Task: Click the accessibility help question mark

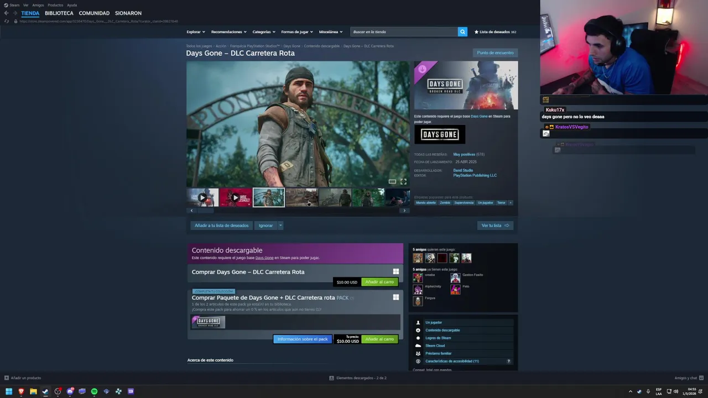Action: point(509,361)
